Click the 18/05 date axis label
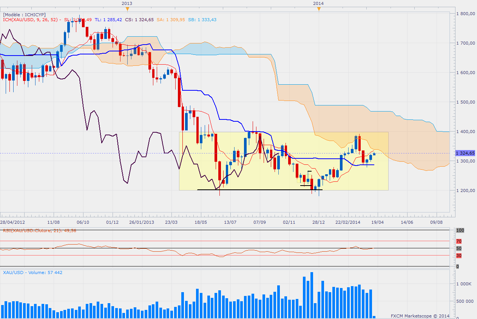The image size is (477, 319). coord(201,222)
